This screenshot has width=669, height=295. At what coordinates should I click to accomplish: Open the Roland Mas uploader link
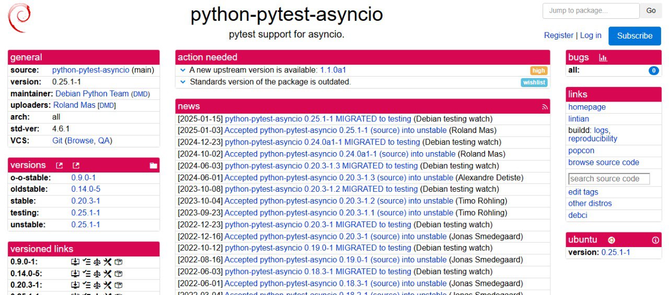pos(74,105)
